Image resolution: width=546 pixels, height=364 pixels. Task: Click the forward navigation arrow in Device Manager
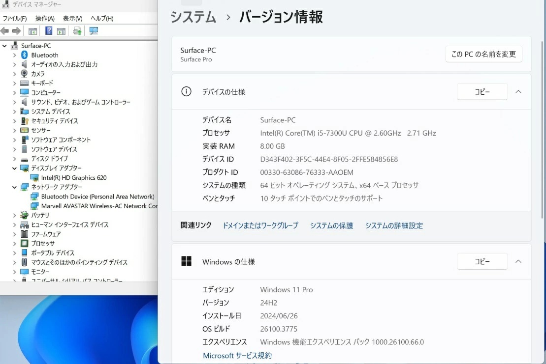coord(16,30)
